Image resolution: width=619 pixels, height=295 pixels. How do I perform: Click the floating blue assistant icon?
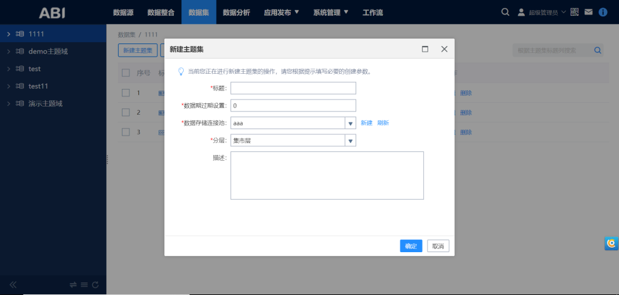point(611,243)
